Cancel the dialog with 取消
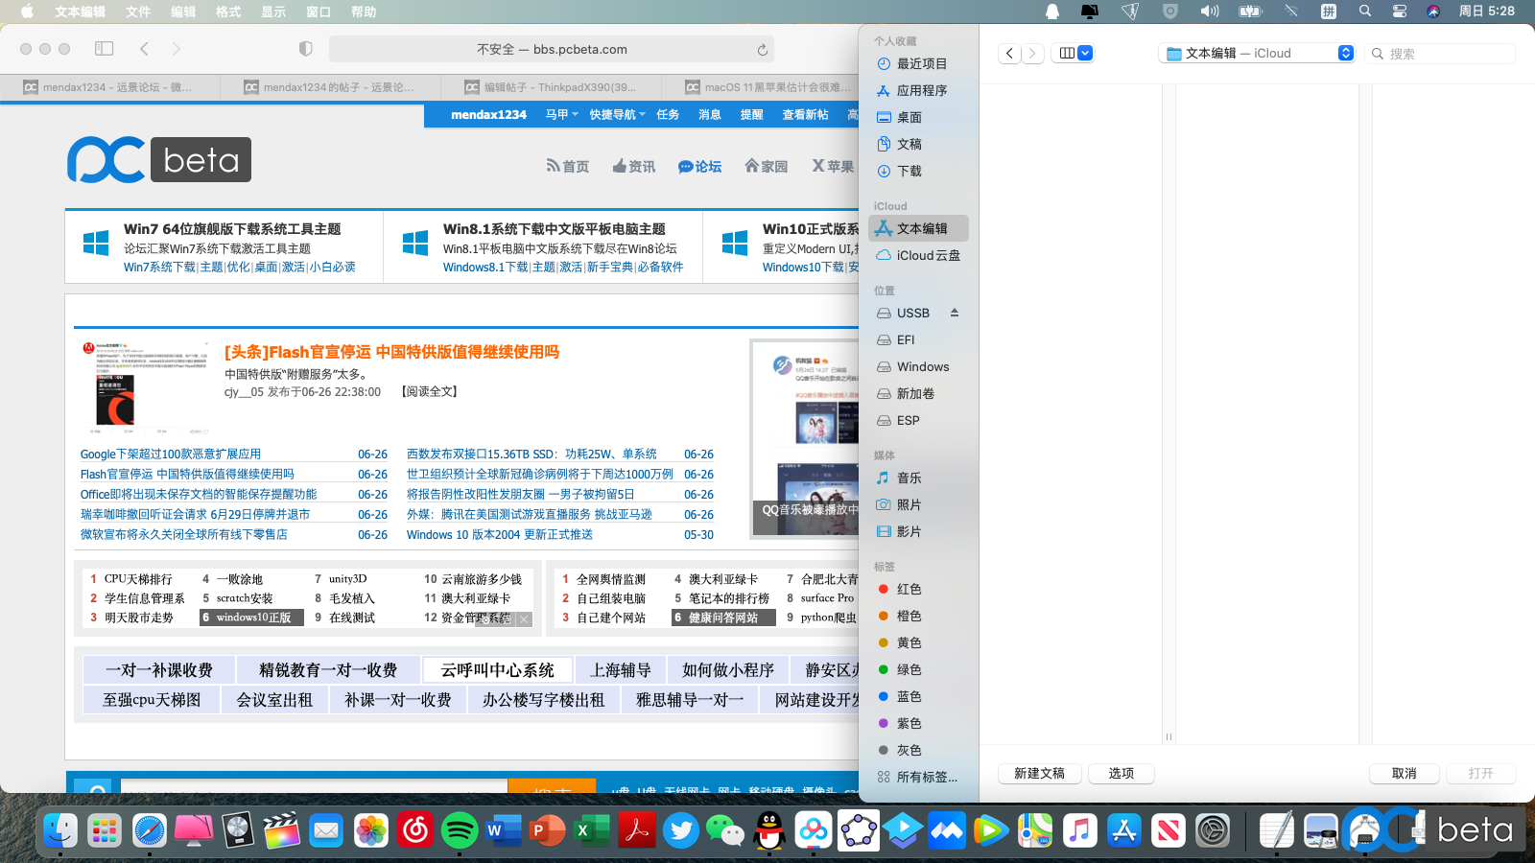Viewport: 1535px width, 863px height. pyautogui.click(x=1405, y=774)
